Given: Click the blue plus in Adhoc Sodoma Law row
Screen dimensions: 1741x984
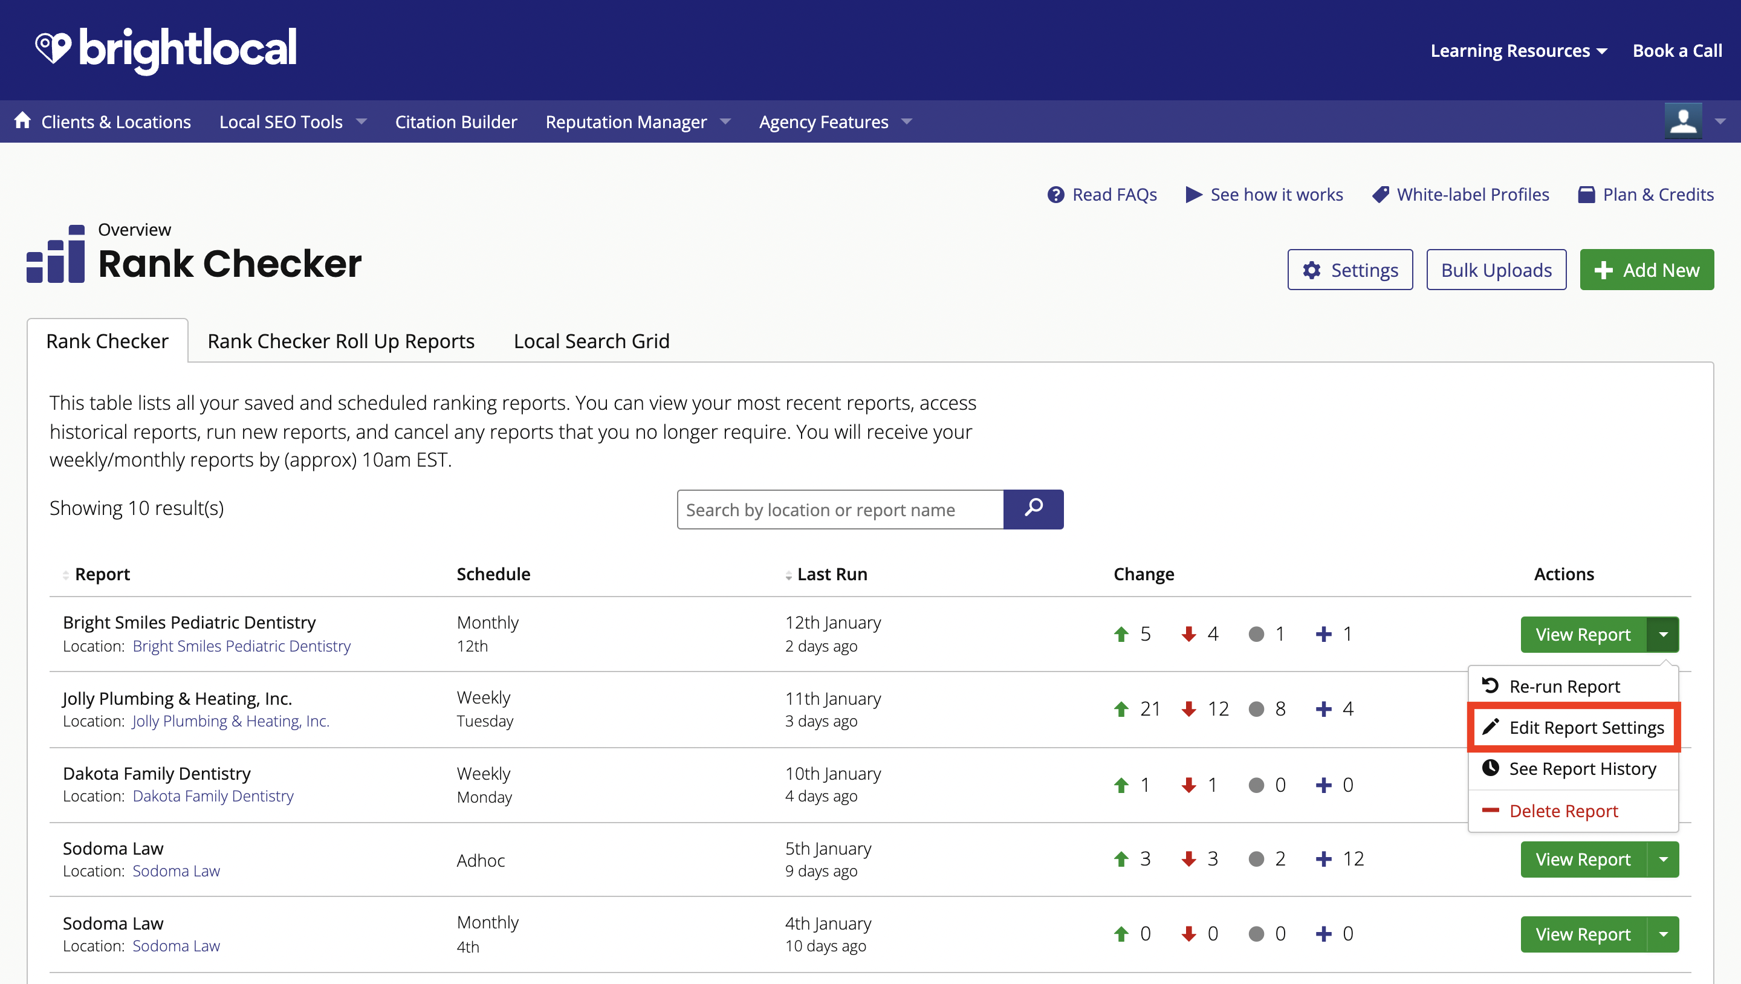Looking at the screenshot, I should [1324, 859].
